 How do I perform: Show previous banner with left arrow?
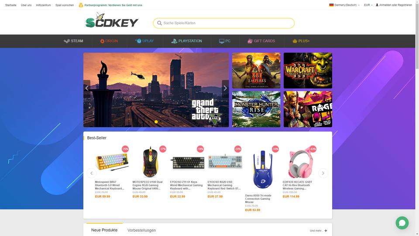click(87, 88)
